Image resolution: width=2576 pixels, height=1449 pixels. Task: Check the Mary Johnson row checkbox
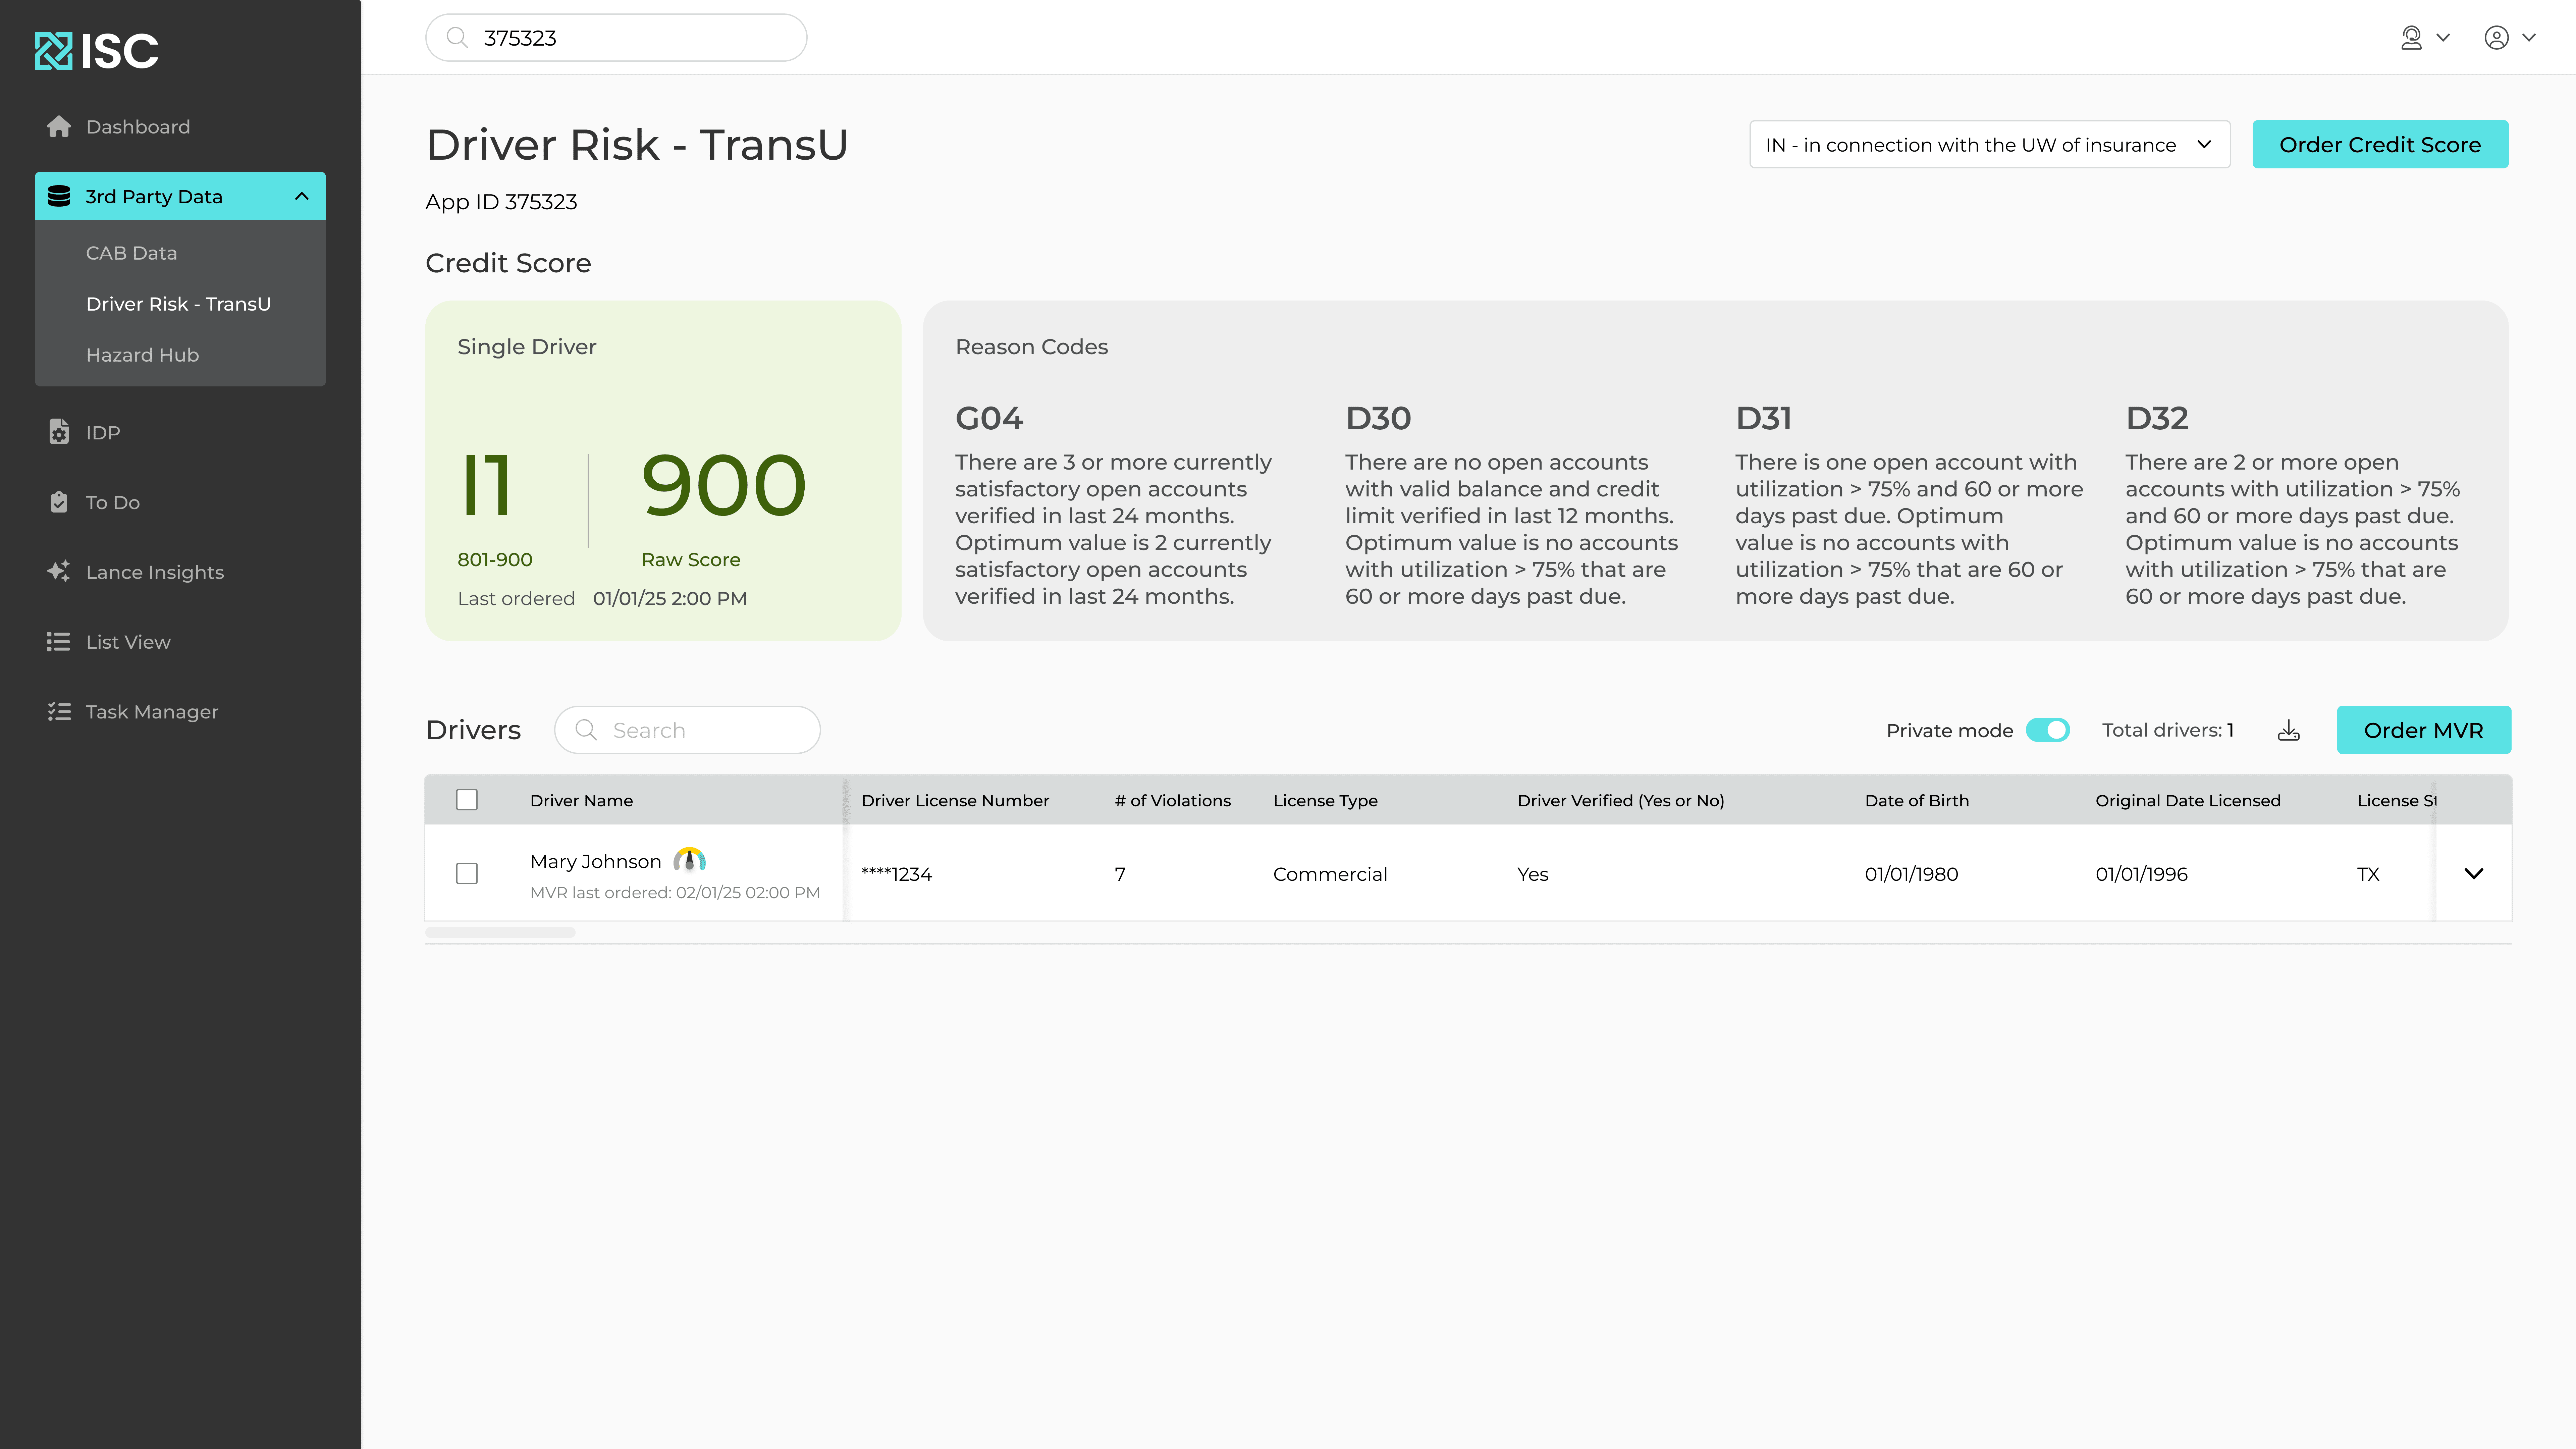coord(467,874)
